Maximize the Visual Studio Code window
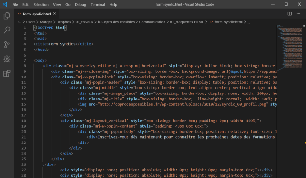 (286, 4)
